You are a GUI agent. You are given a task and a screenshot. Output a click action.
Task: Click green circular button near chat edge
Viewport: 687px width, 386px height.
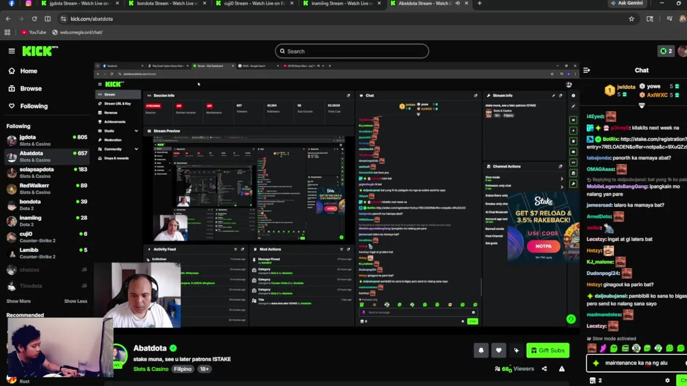coord(571,319)
